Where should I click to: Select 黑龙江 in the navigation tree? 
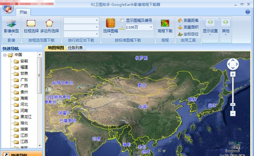click(26, 117)
